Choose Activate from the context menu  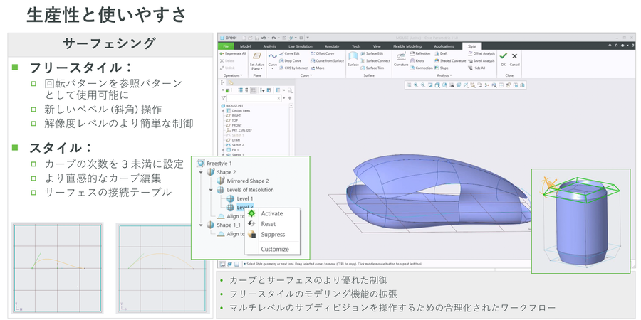[271, 213]
